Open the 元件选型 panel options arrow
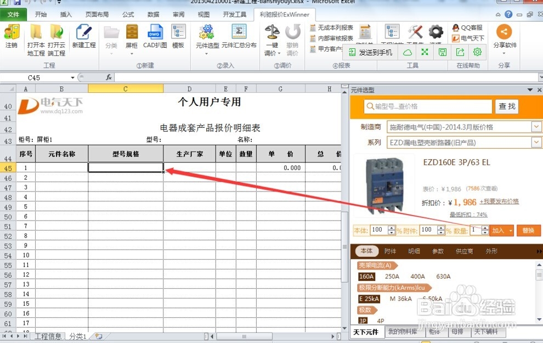 coord(530,90)
